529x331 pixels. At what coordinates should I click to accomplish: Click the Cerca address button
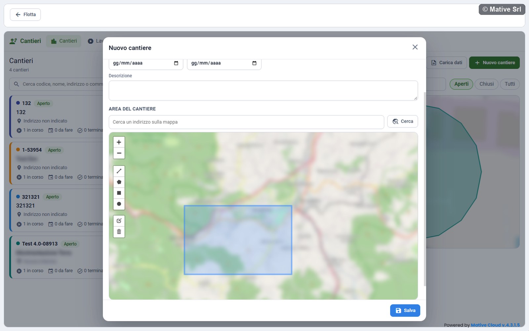click(402, 121)
